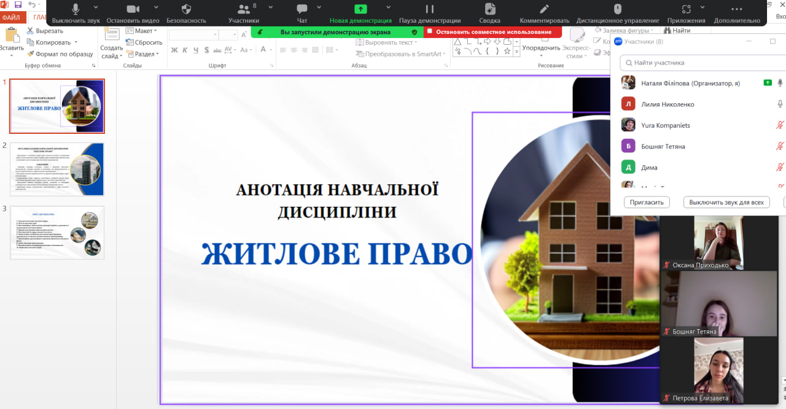Open Чат in Zoom toolbar
Screen dimensions: 786x409
point(302,13)
